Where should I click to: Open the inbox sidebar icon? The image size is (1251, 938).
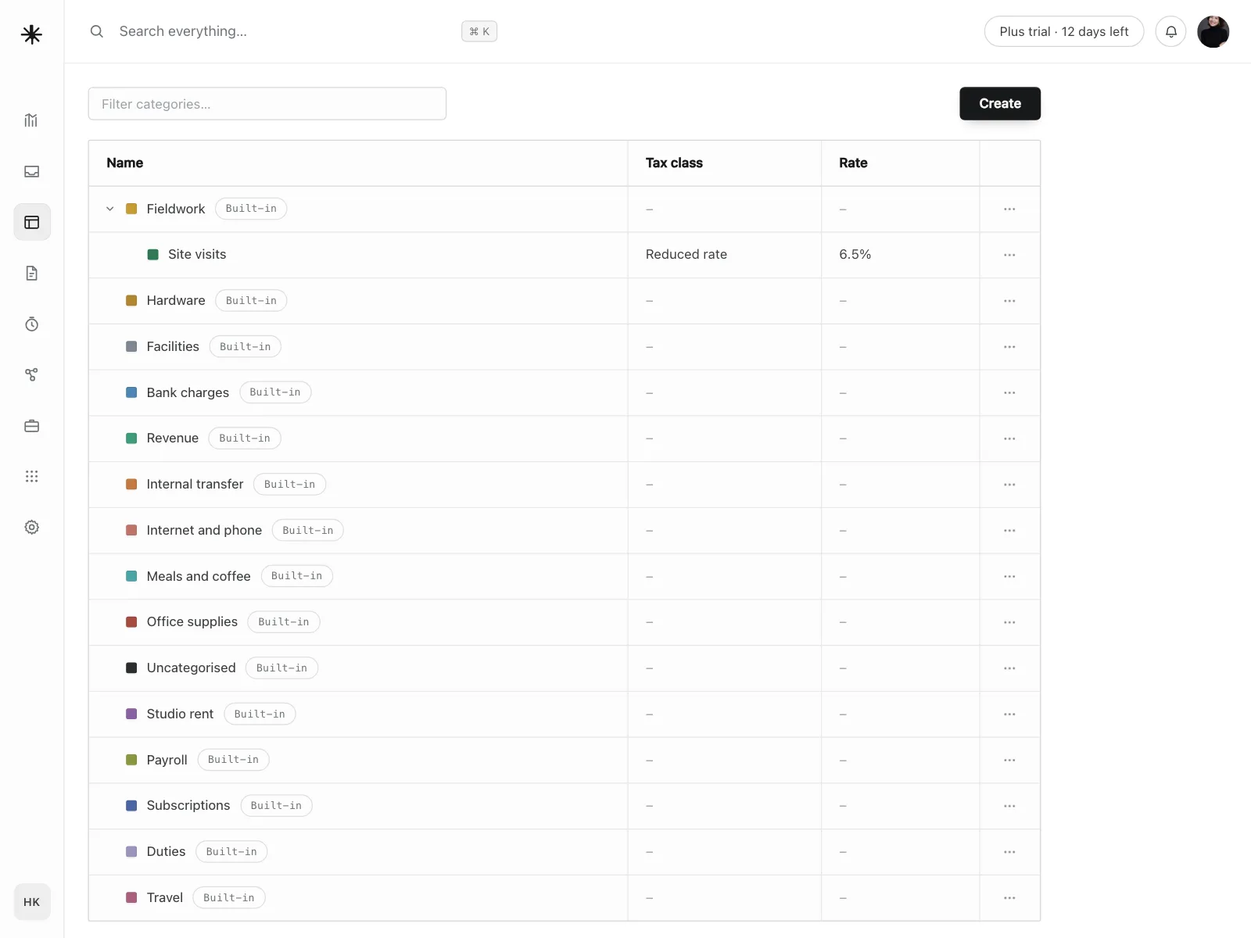(32, 171)
